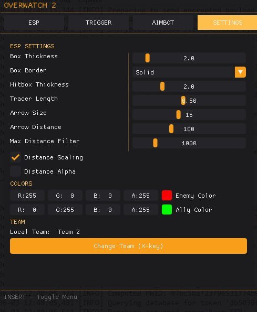The height and width of the screenshot is (312, 257).
Task: Click the 'ESP SETTINGS' section heading
Action: [x=32, y=46]
